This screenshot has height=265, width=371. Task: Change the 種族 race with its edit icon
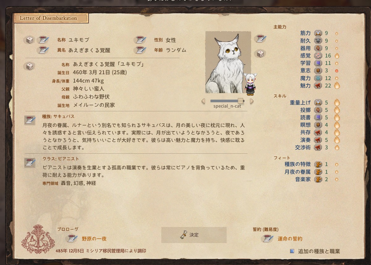click(30, 121)
